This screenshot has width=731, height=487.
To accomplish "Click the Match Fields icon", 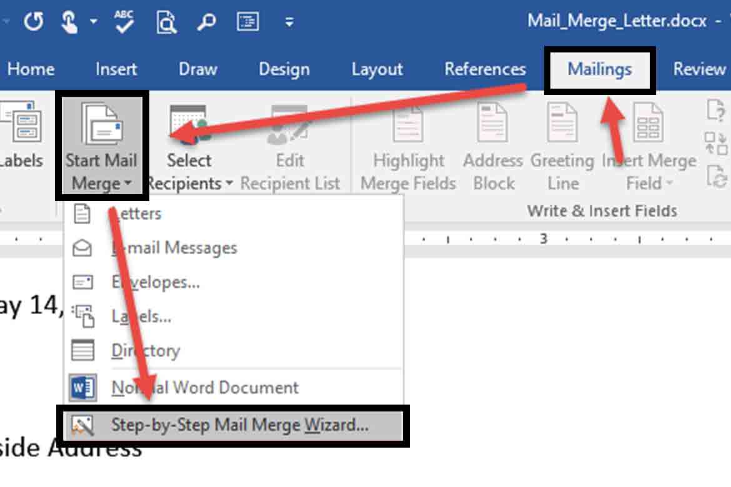I will pos(716,143).
